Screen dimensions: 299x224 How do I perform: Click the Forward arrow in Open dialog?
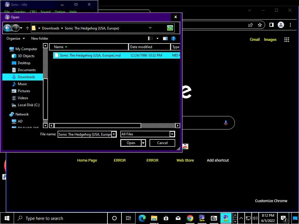[16, 28]
